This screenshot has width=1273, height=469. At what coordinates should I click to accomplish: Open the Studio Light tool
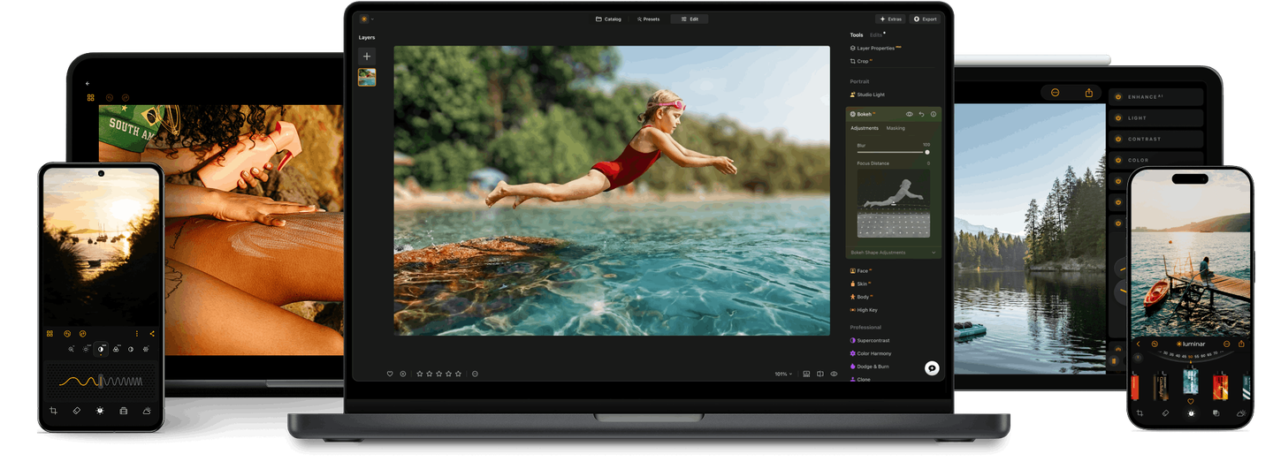click(x=867, y=95)
